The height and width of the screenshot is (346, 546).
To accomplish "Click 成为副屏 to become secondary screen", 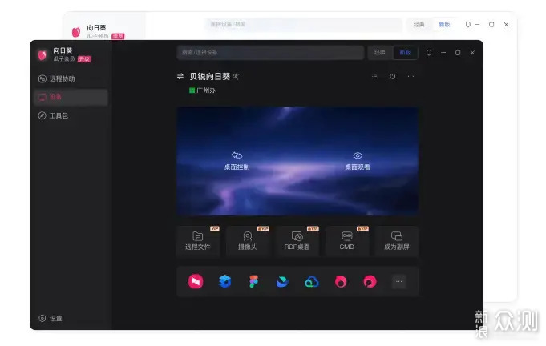I will click(397, 241).
